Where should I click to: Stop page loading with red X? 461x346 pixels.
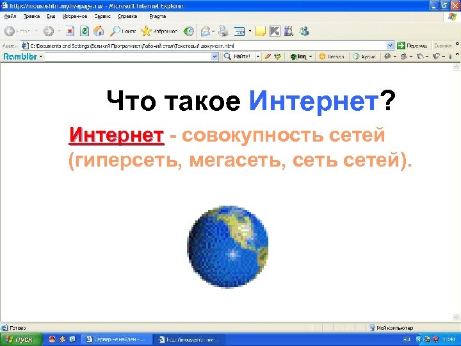[70, 31]
